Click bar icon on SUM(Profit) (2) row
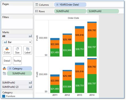The height and width of the screenshot is (100, 126). [x=30, y=87]
